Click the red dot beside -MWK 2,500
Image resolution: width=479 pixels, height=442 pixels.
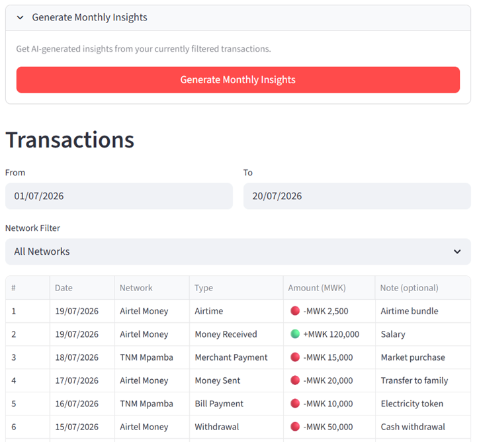click(295, 310)
